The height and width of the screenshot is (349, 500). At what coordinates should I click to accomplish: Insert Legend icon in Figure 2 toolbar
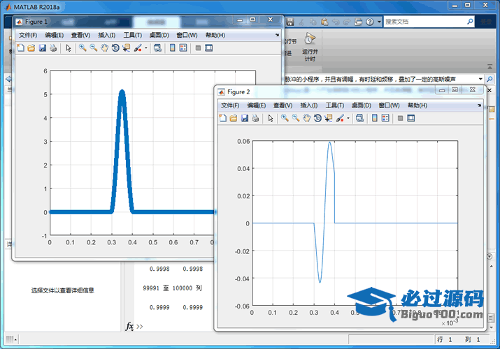385,119
